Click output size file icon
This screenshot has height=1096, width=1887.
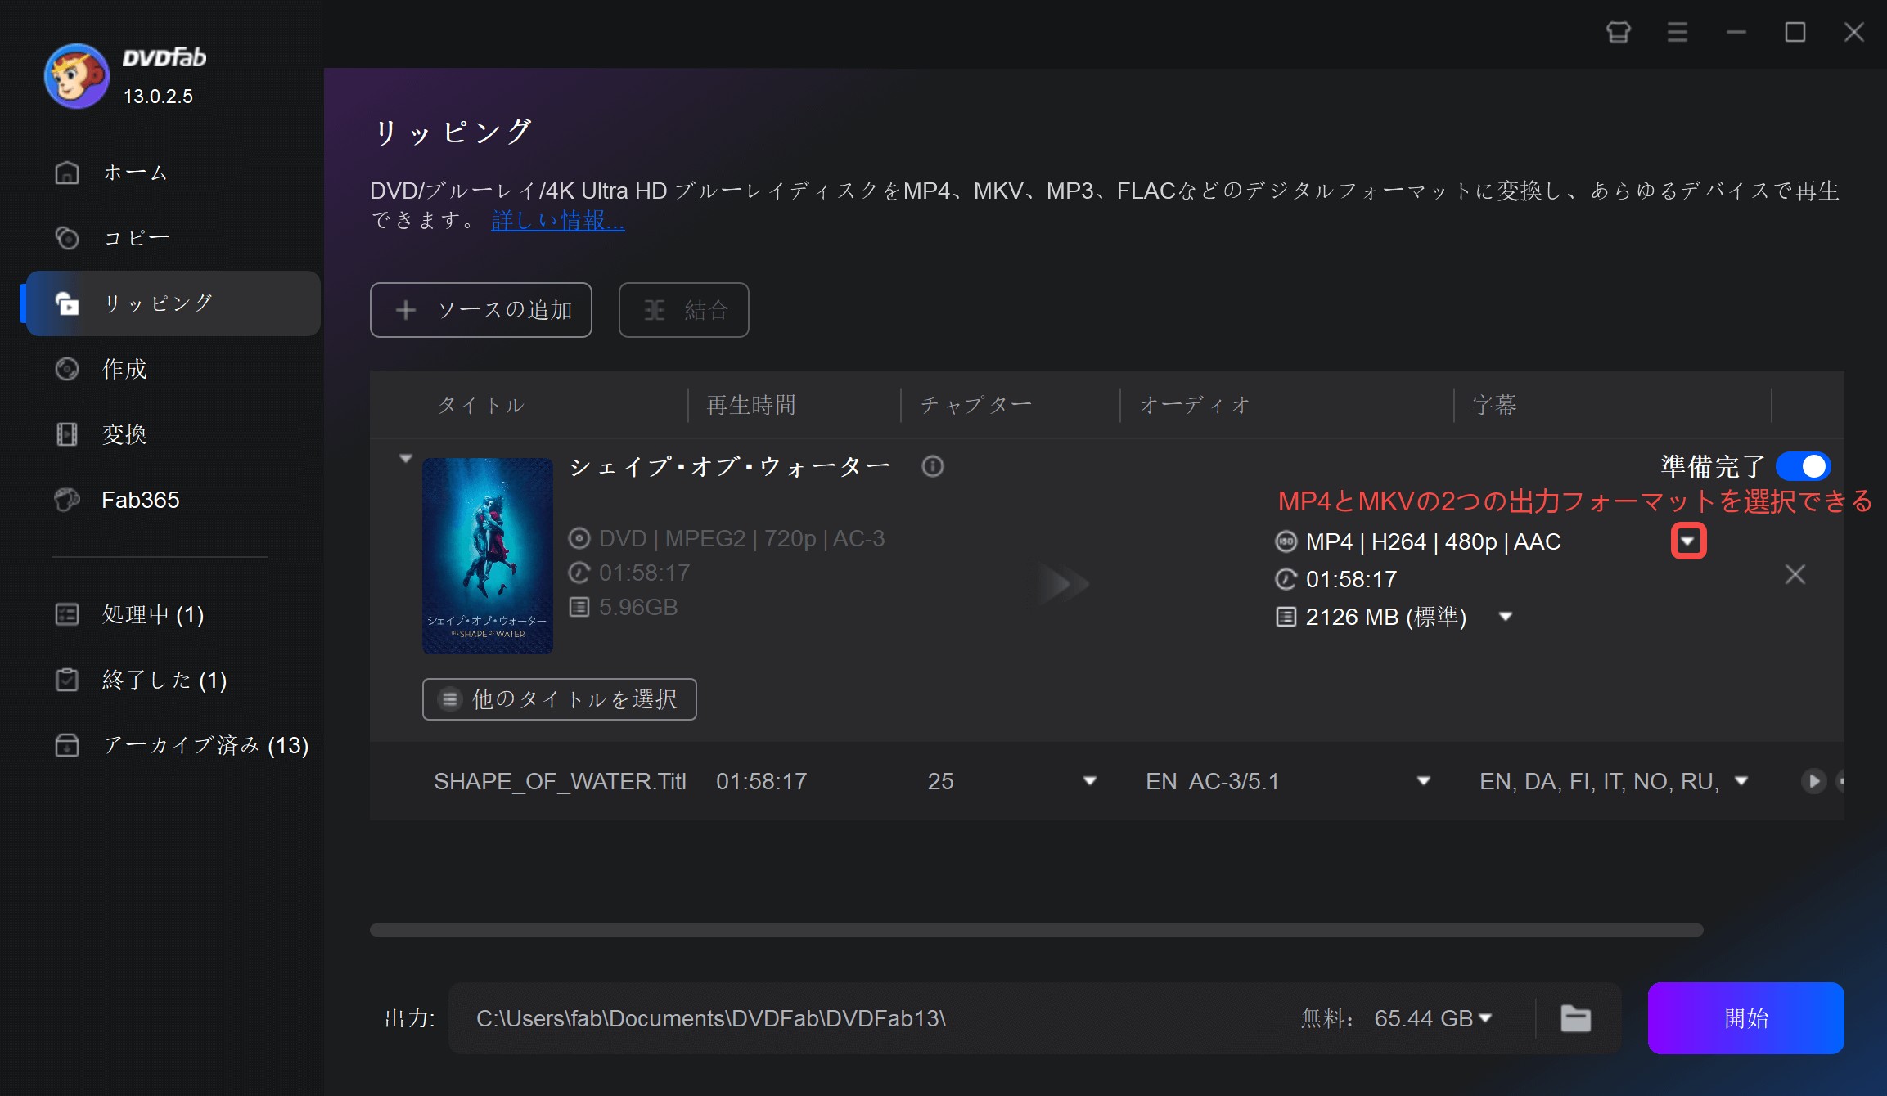coord(1286,617)
